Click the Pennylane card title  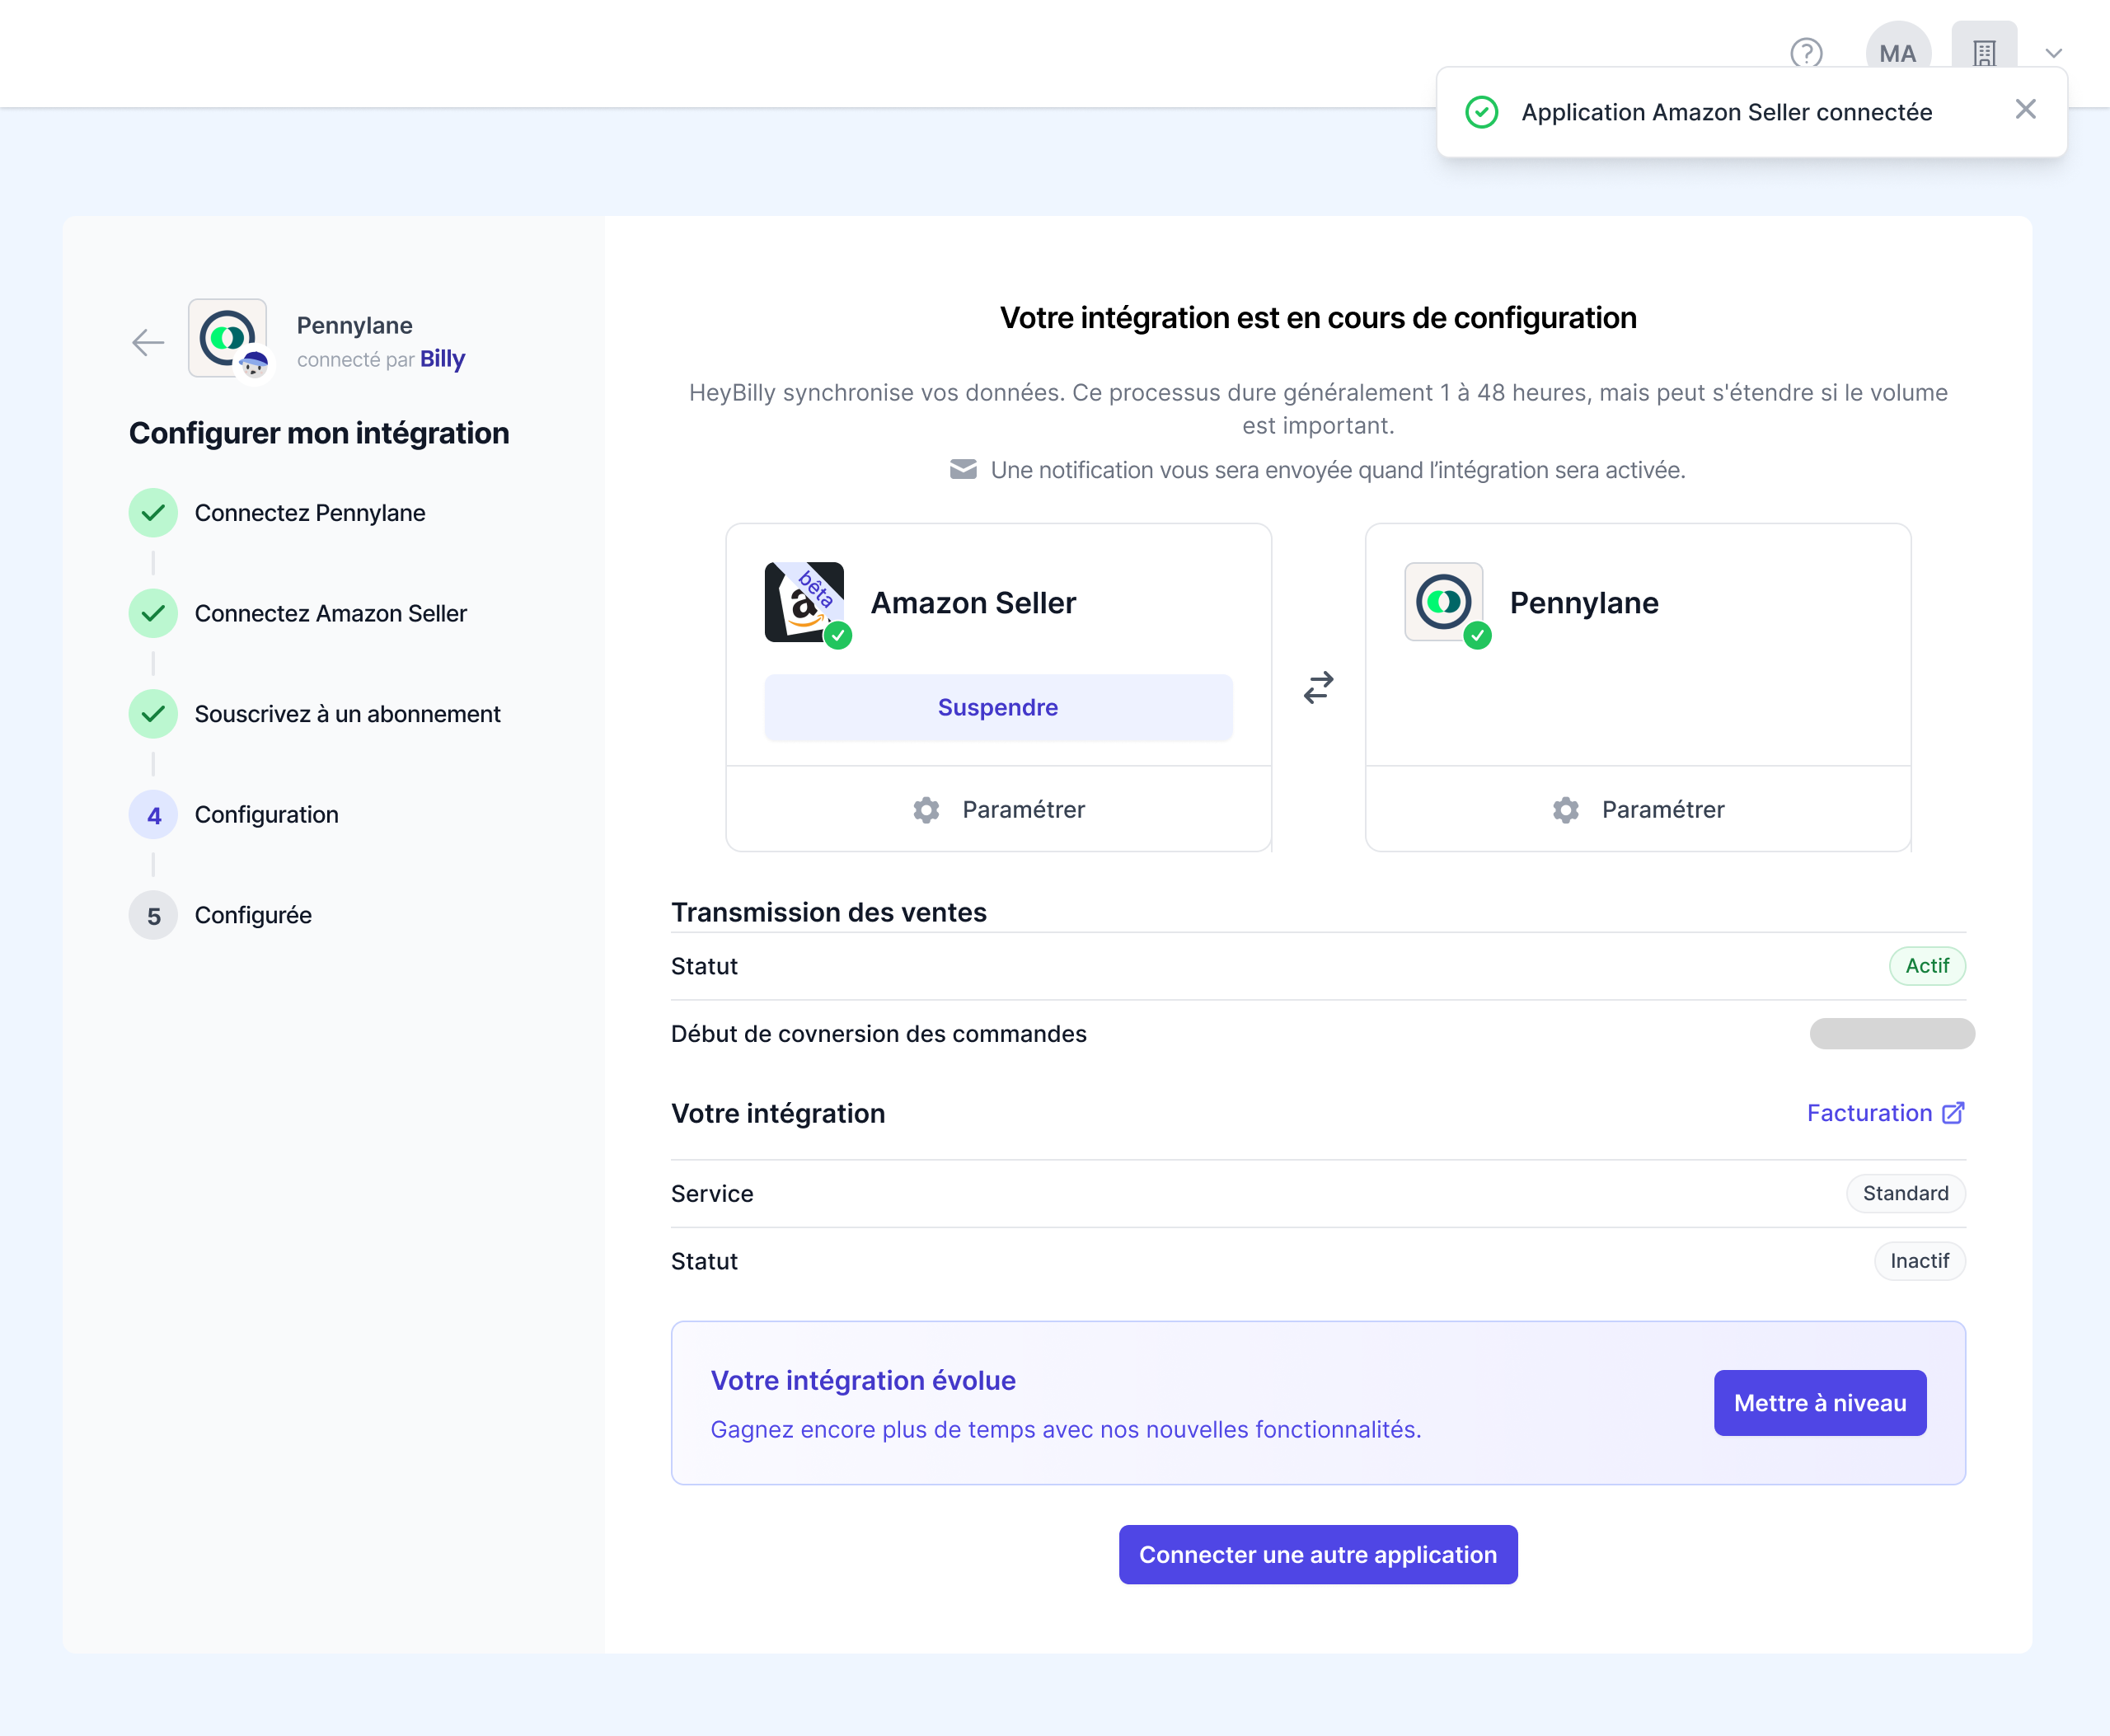coord(1584,603)
